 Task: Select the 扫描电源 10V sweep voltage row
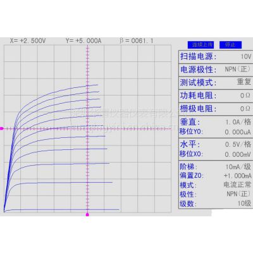[x=216, y=56]
